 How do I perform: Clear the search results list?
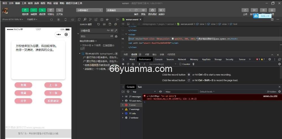click(104, 24)
